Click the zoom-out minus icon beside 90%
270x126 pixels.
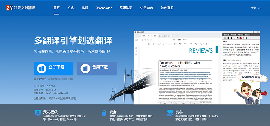[x=160, y=103]
